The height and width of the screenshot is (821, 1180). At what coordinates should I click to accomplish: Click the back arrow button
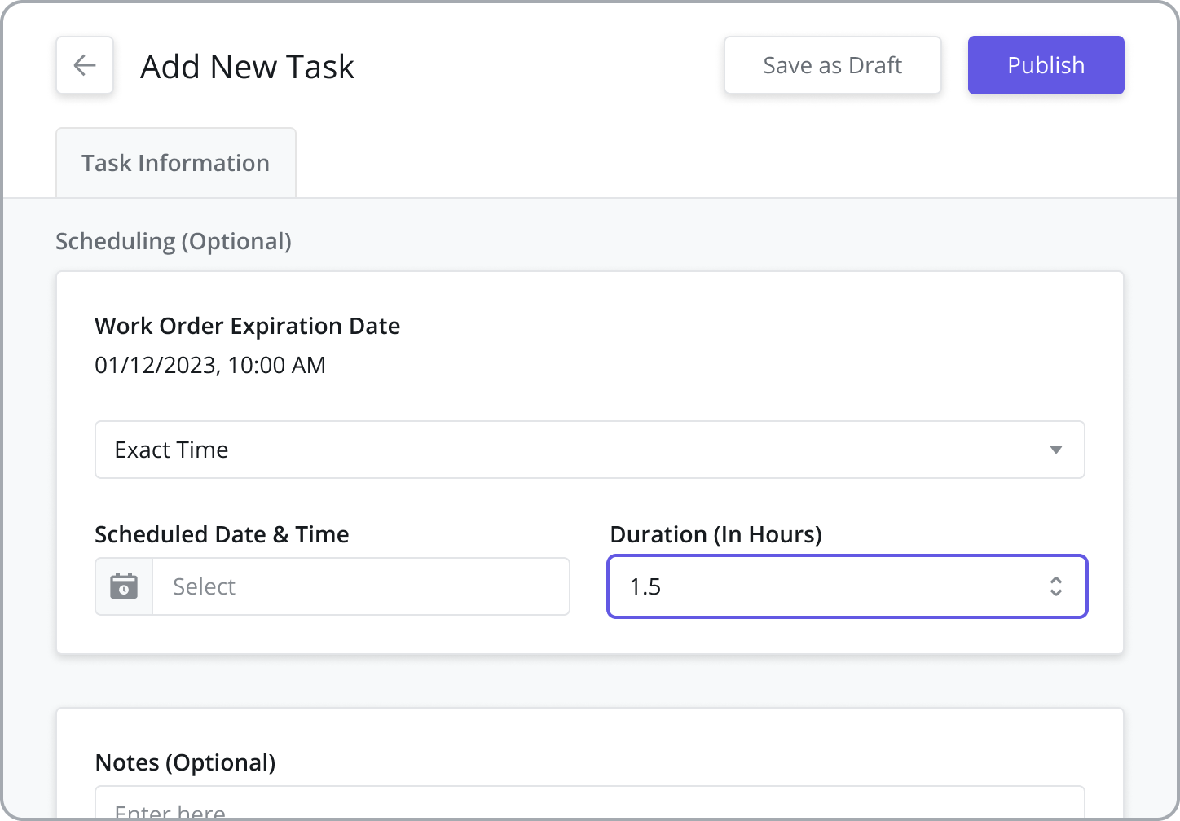pyautogui.click(x=85, y=65)
